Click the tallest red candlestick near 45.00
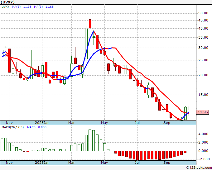212x170 pixels. click(90, 24)
